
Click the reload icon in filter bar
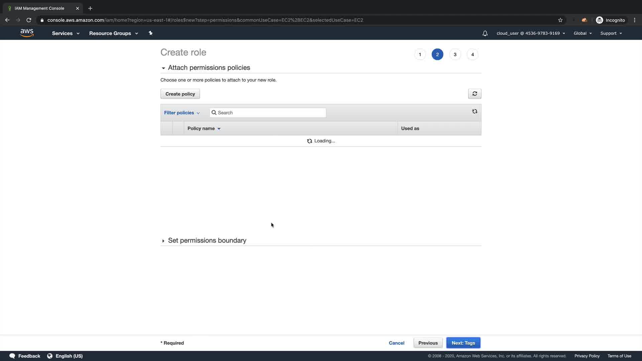pyautogui.click(x=474, y=112)
